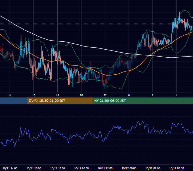
Task: Select the NY 21:00-06:00 JST session bar
Action: coord(143,101)
